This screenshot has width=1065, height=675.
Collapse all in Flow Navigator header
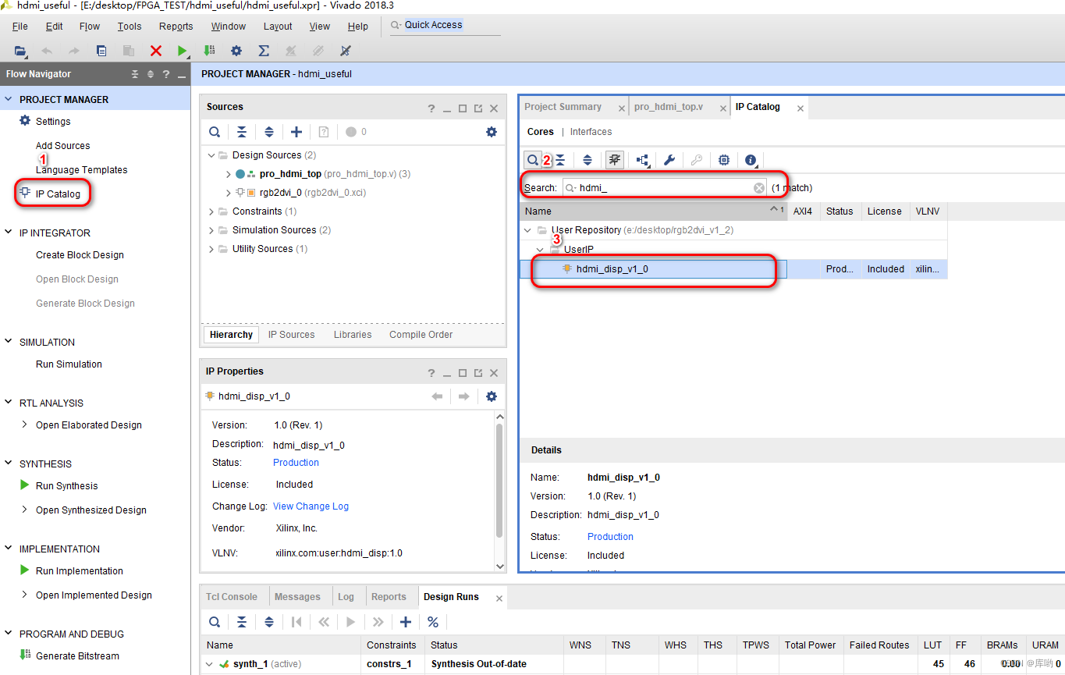135,74
